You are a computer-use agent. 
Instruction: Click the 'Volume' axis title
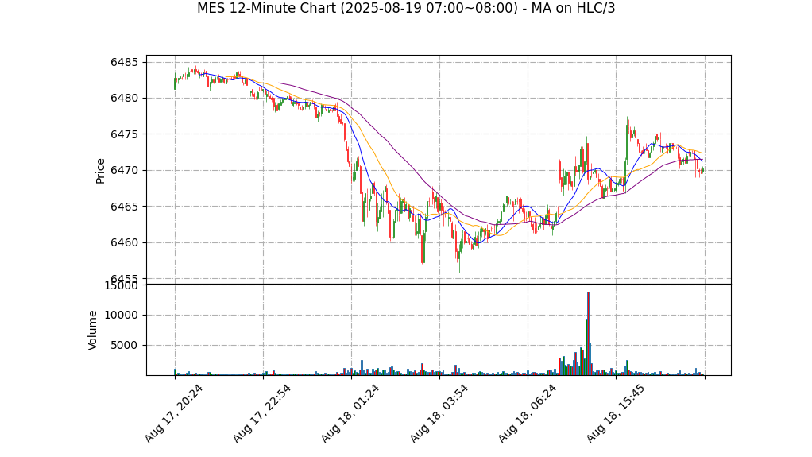(93, 330)
